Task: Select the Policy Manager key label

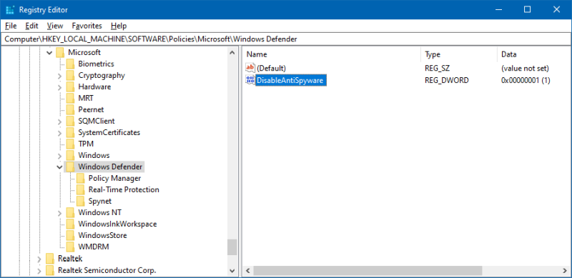Action: [114, 178]
